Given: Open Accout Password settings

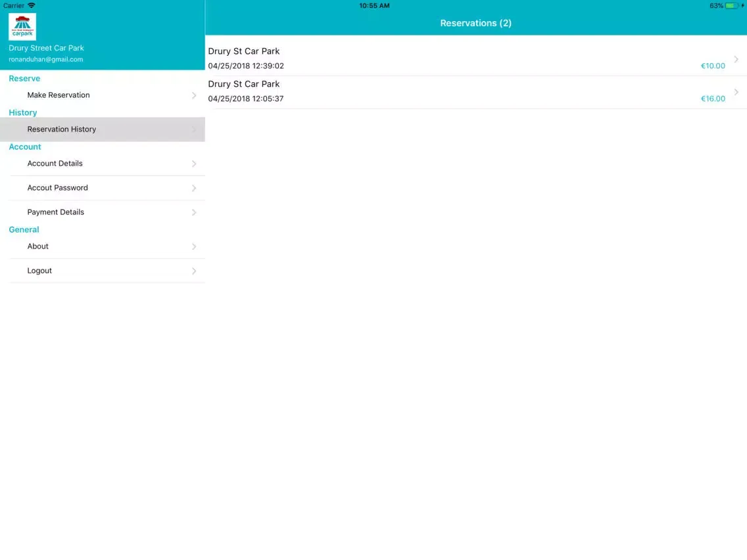Looking at the screenshot, I should pos(103,187).
